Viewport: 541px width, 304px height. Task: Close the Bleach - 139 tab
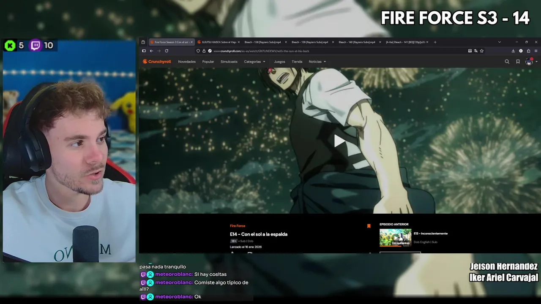coord(333,42)
